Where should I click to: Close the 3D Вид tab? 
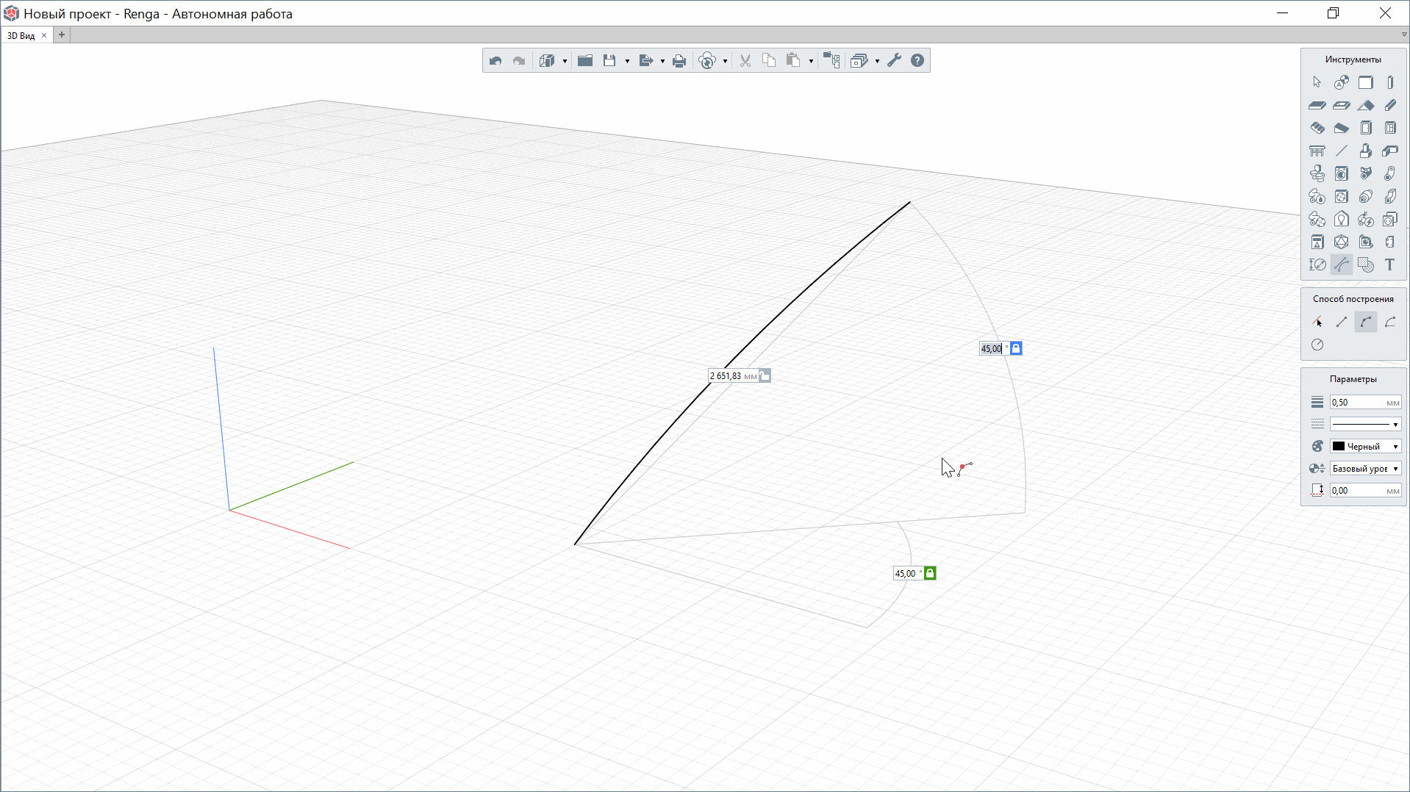[44, 35]
